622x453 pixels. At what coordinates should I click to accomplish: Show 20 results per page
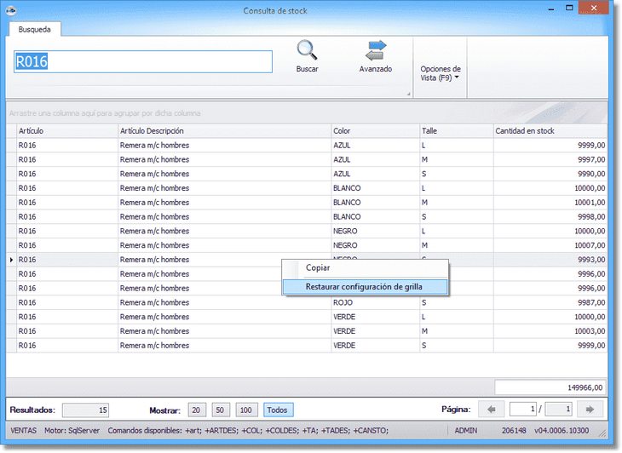click(x=198, y=410)
